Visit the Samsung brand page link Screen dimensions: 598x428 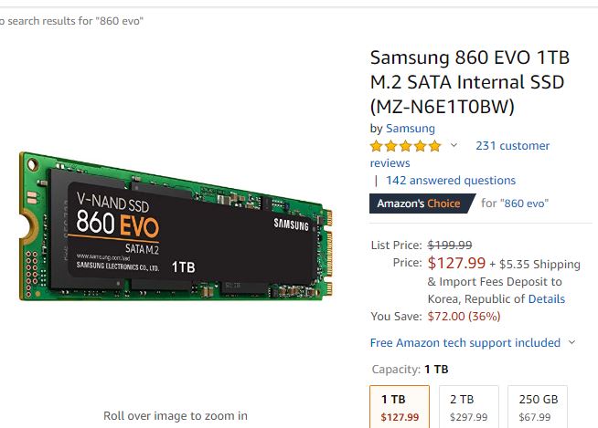point(411,129)
